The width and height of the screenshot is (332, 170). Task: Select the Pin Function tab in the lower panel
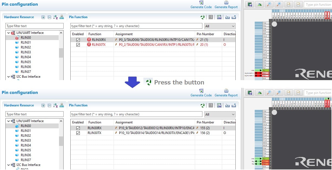coord(78,105)
